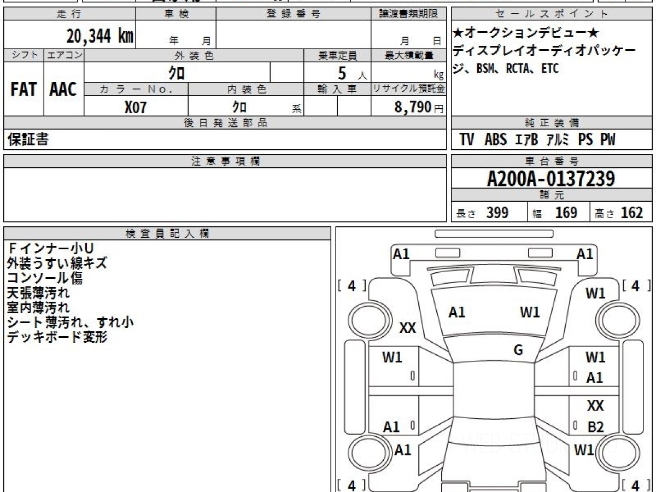Select the クロ value under 内装色
The width and height of the screenshot is (656, 492).
pyautogui.click(x=239, y=107)
